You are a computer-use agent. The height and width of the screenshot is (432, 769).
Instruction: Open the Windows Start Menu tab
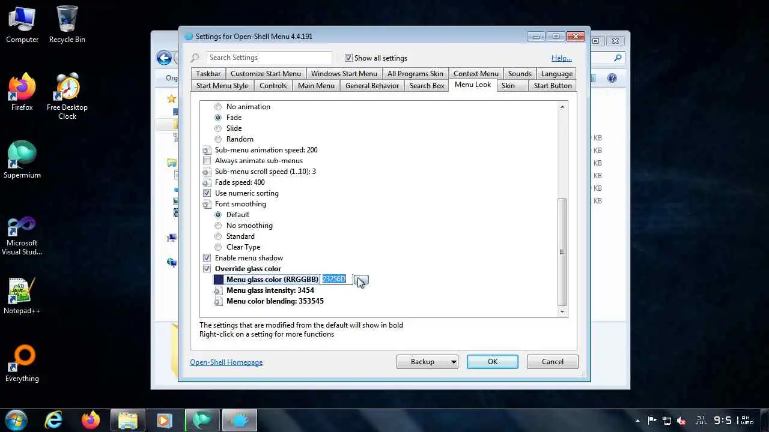click(344, 74)
